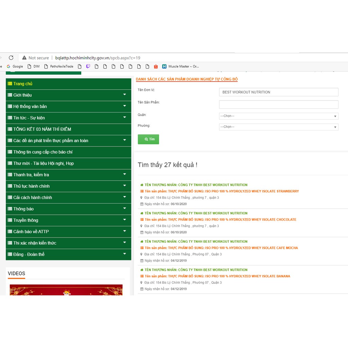Click the DANH SÁCH CÁC SẢN PHẨM heading link
This screenshot has width=348, height=348.
coord(187,79)
